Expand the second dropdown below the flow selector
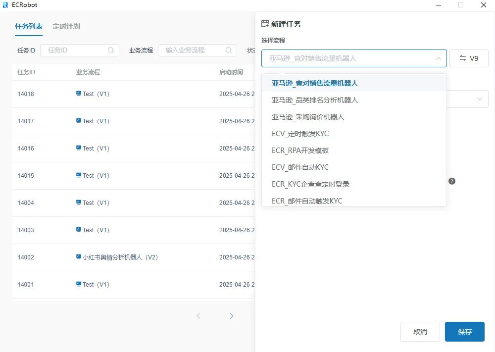The image size is (495, 352). coord(479,99)
